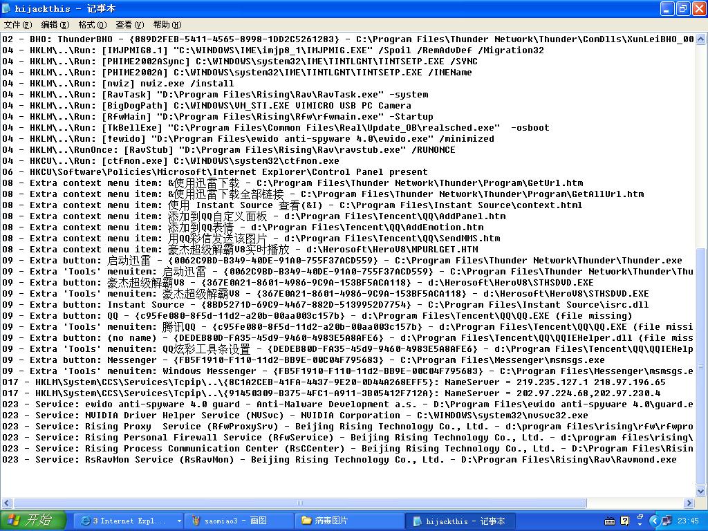
Task: Switch to saomiao3 - 画图 taskbar window
Action: point(238,521)
